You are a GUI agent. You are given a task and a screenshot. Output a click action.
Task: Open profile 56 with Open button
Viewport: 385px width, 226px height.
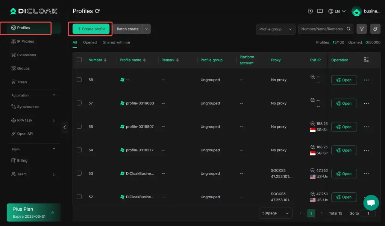344,127
